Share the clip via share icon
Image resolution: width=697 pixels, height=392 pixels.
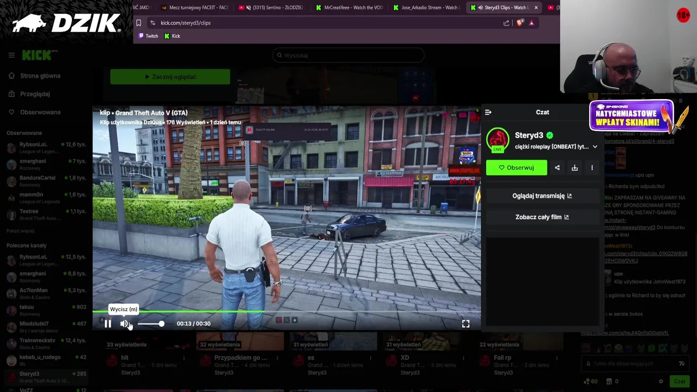click(x=557, y=168)
